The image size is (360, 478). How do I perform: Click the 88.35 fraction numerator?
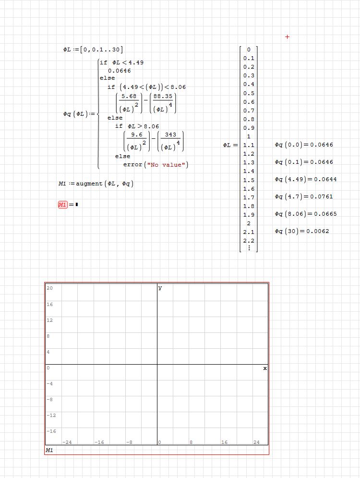click(x=163, y=97)
